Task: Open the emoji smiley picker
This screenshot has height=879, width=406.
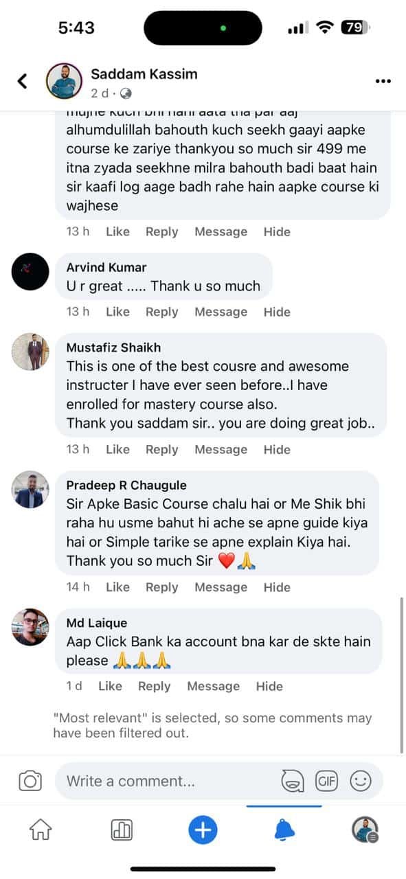Action: tap(361, 780)
